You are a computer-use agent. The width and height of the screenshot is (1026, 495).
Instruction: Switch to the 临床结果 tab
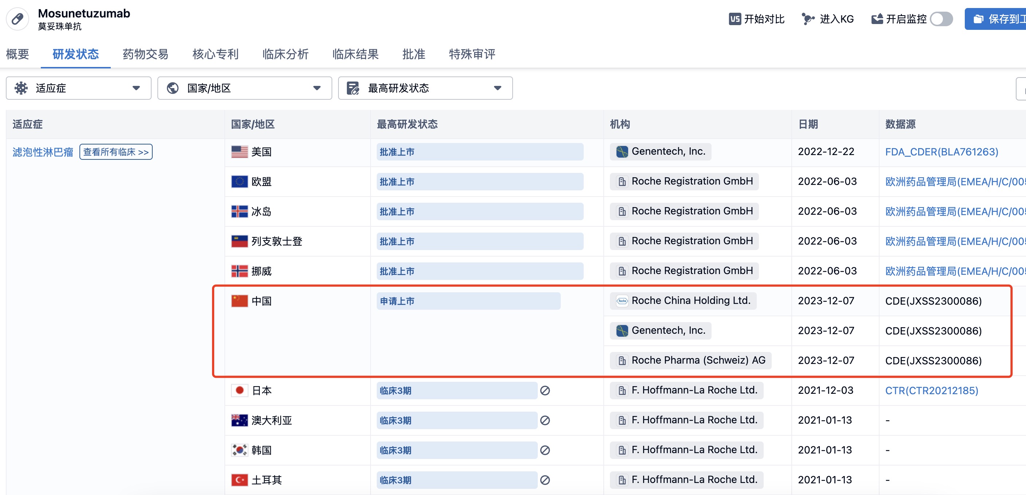tap(355, 54)
